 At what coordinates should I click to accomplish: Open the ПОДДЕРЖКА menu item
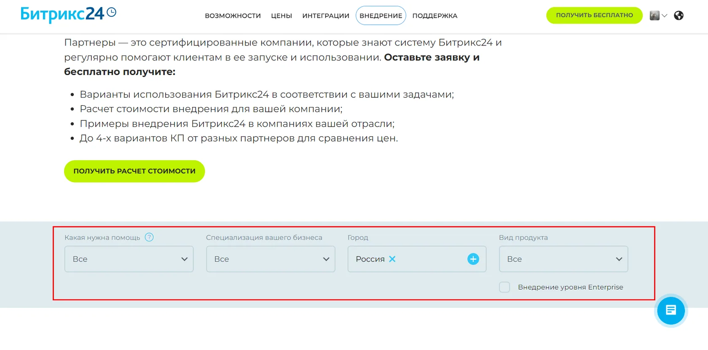tap(435, 16)
